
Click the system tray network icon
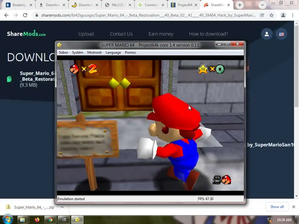(270, 220)
